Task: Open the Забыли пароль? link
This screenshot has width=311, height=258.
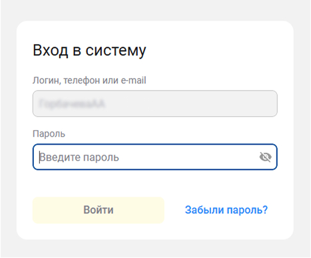Action: click(x=226, y=210)
